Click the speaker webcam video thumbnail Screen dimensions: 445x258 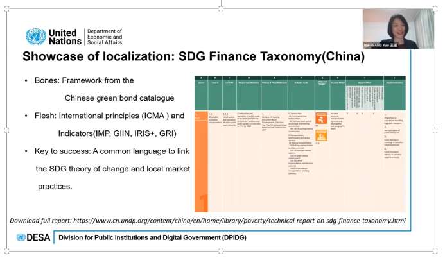[x=399, y=29]
